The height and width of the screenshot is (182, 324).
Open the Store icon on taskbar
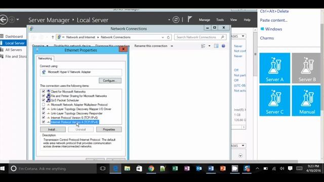click(x=139, y=168)
